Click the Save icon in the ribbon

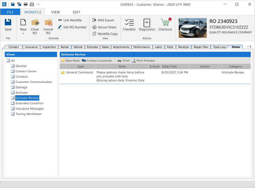pos(8,22)
